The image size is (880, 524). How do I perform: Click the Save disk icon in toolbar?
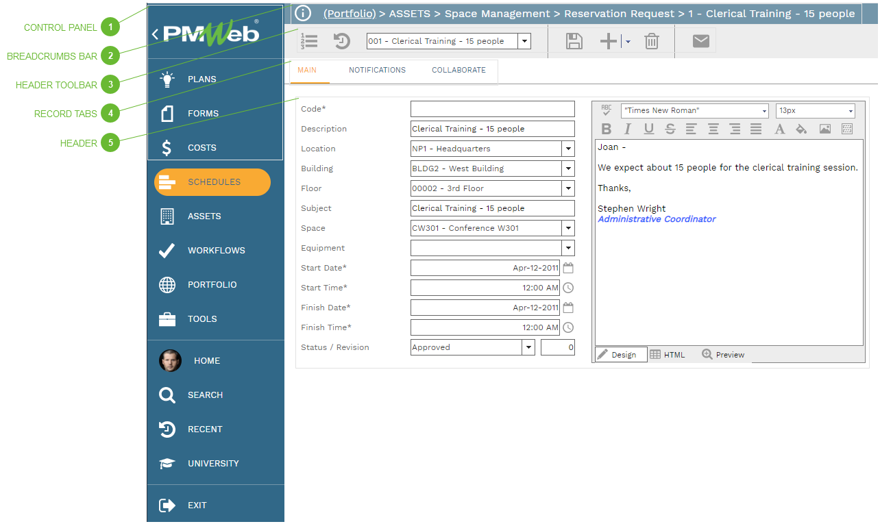[x=574, y=42]
